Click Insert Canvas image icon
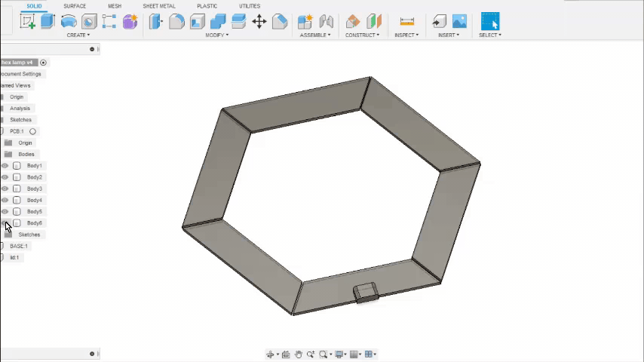Screen dimensions: 644x362 tap(459, 21)
